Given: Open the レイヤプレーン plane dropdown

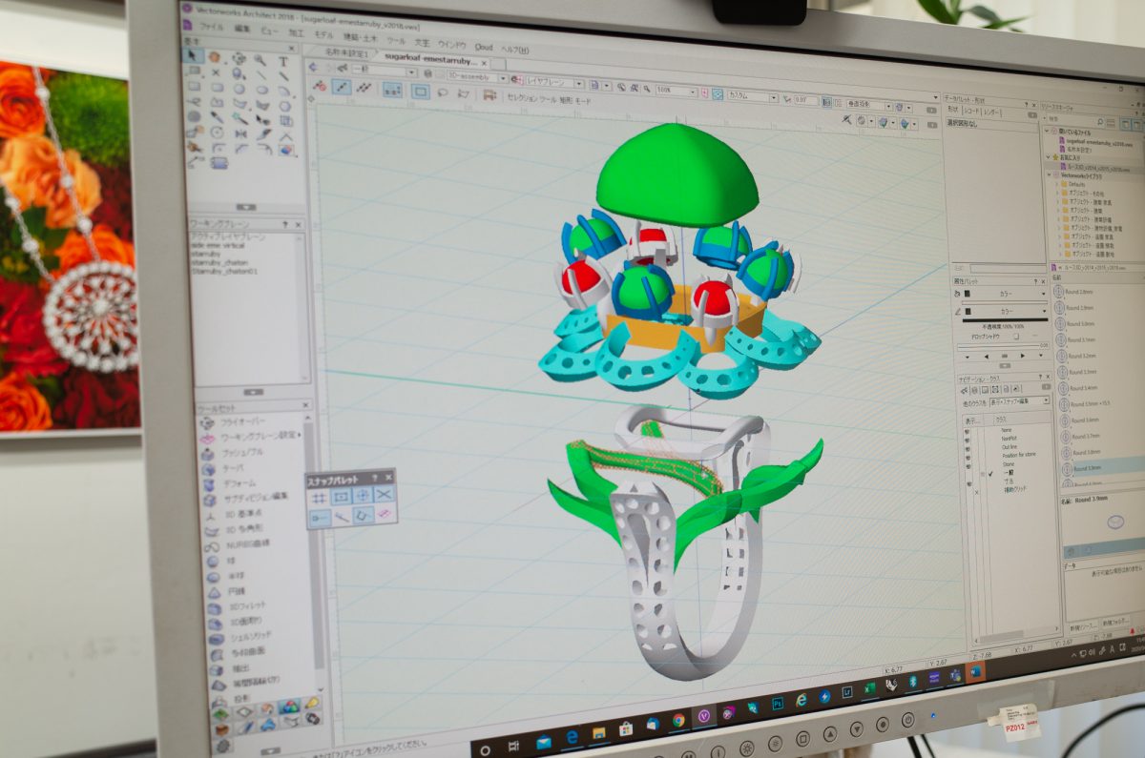Looking at the screenshot, I should pyautogui.click(x=554, y=83).
